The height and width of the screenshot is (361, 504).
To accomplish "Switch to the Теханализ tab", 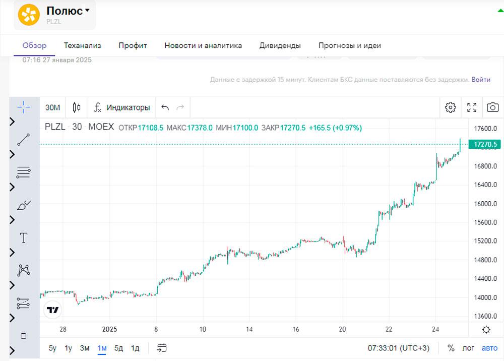I will [82, 45].
